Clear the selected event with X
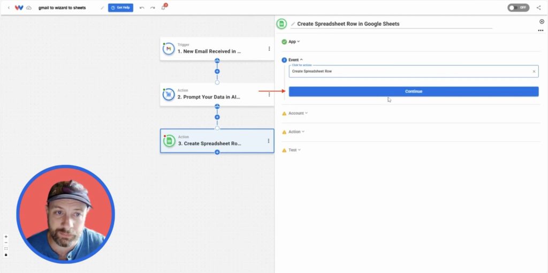548x273 pixels. point(534,71)
